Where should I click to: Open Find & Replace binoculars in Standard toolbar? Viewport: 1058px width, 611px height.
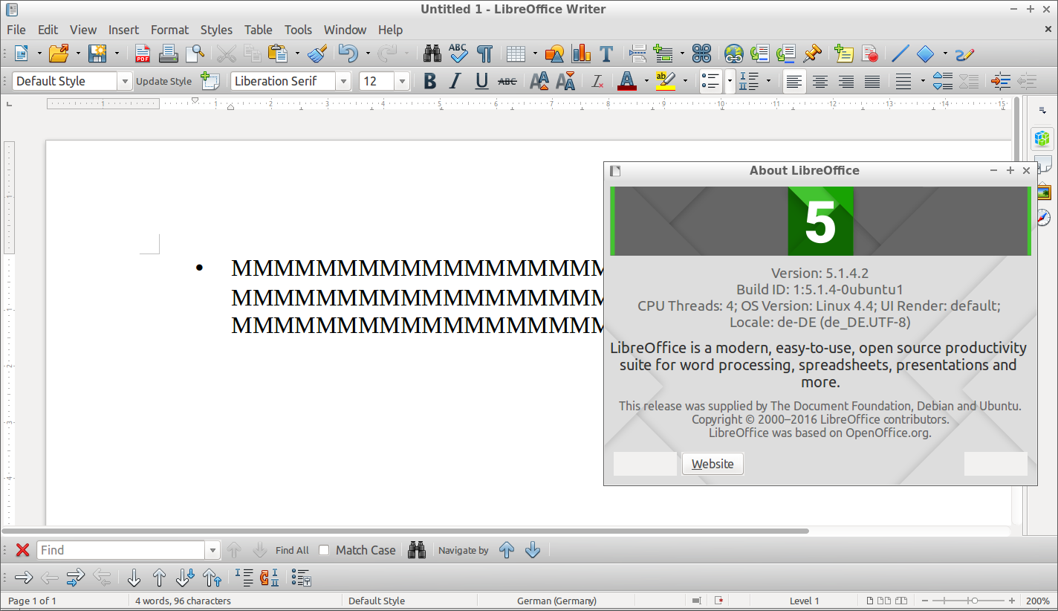pos(432,54)
